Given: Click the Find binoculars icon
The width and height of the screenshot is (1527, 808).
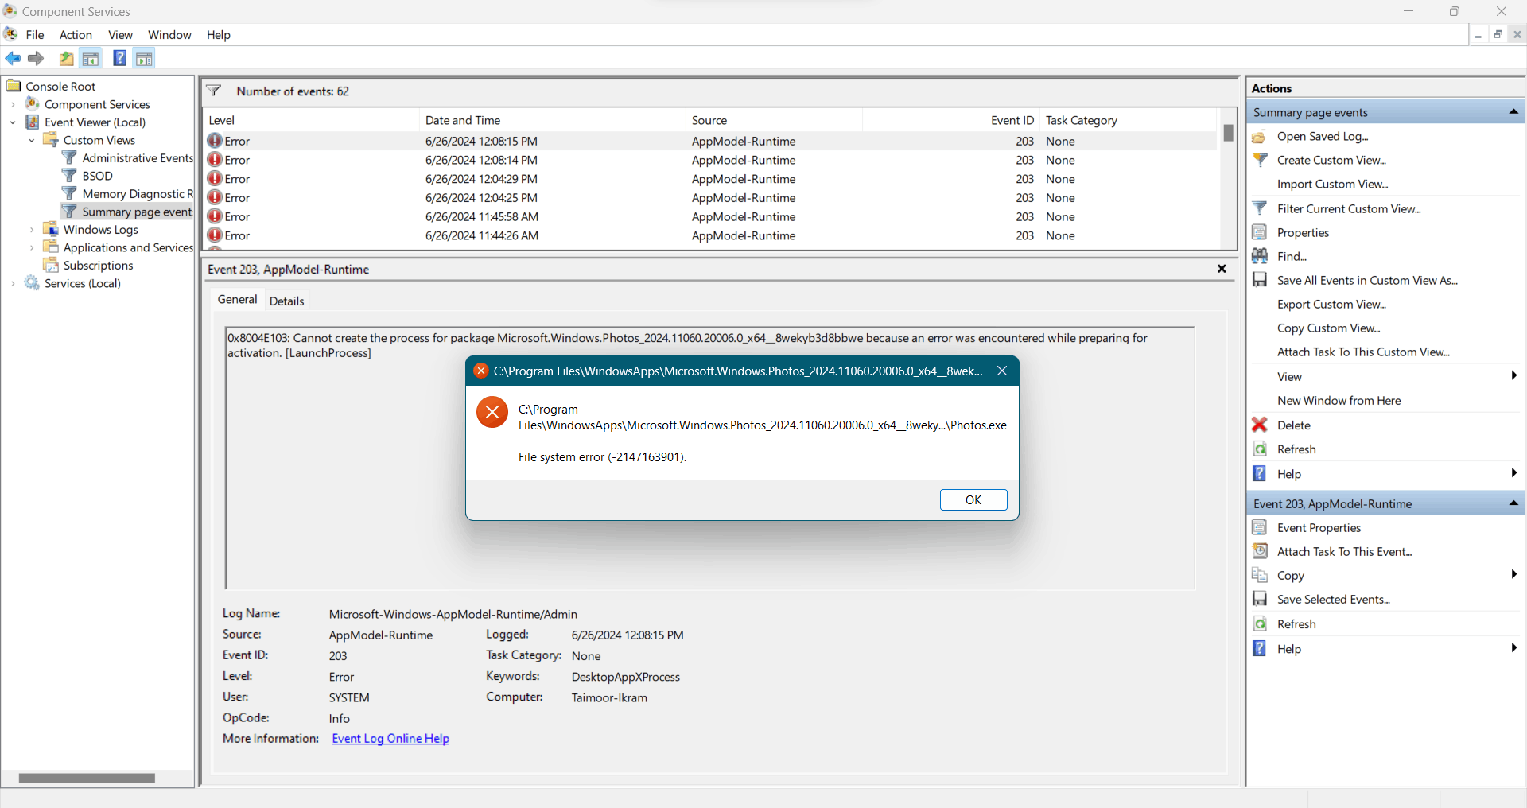Looking at the screenshot, I should (1260, 256).
